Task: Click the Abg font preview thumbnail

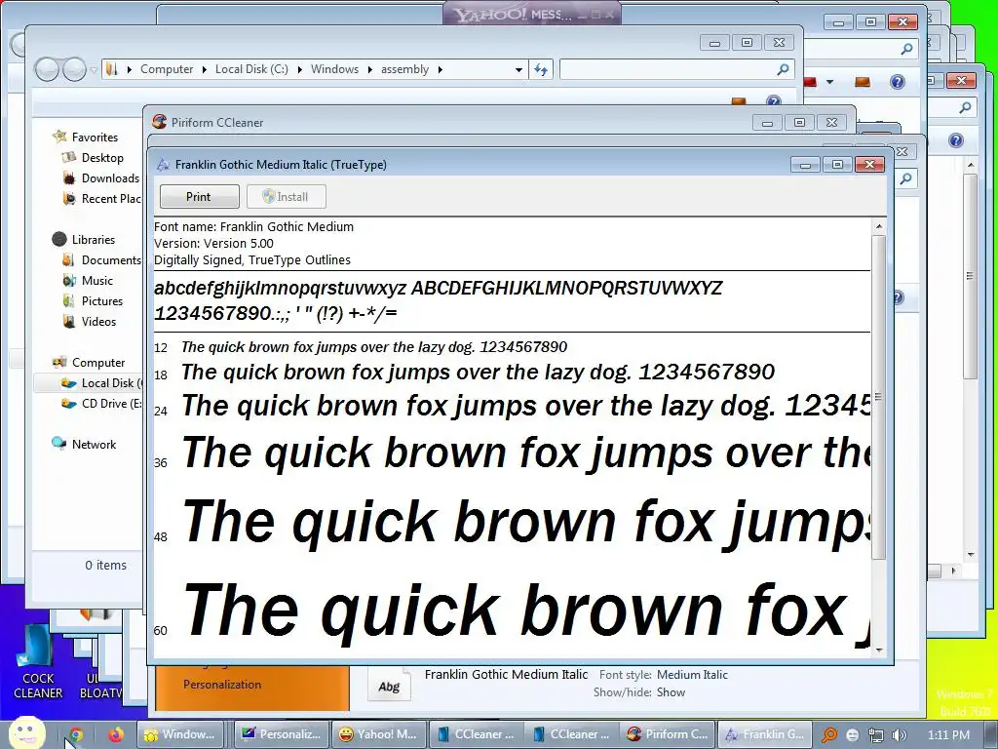Action: [x=389, y=686]
